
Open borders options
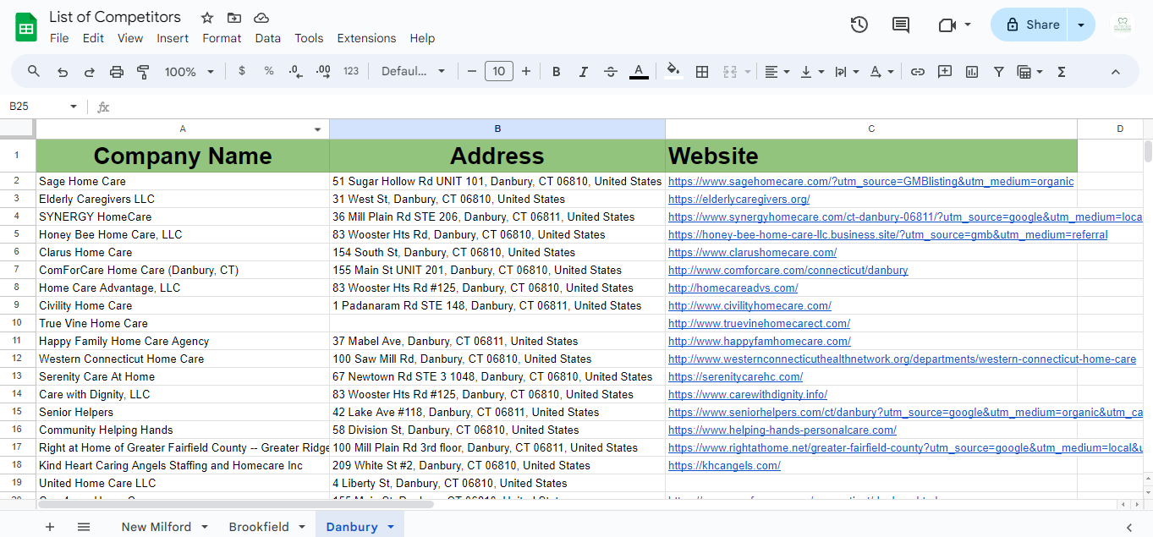point(701,72)
